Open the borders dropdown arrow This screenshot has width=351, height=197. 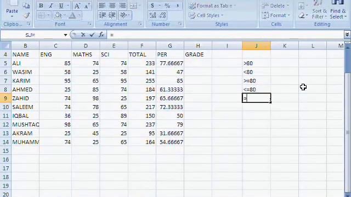[49, 15]
